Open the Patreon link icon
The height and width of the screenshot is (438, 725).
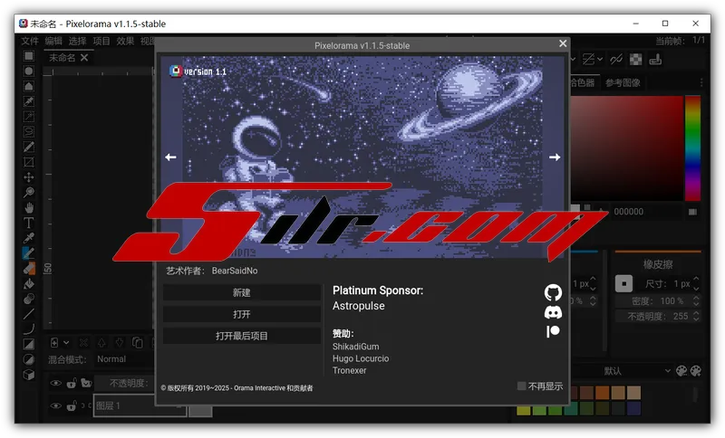(553, 331)
